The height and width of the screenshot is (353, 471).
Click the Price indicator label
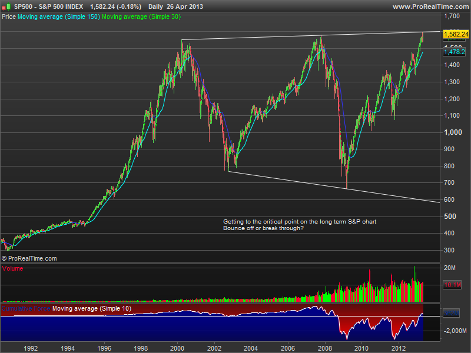click(x=9, y=16)
